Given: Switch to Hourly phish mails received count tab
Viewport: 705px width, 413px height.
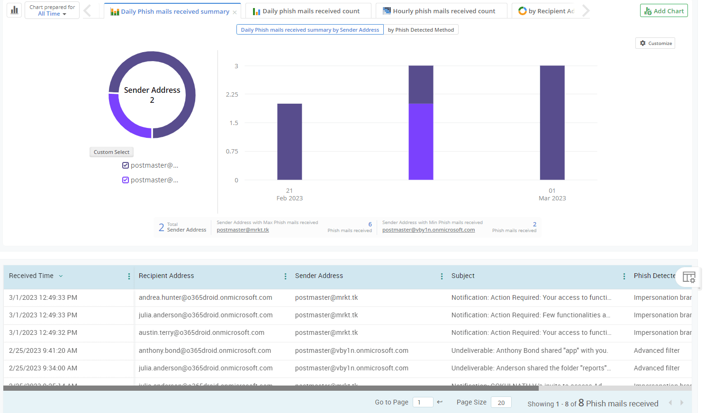Looking at the screenshot, I should (x=441, y=10).
